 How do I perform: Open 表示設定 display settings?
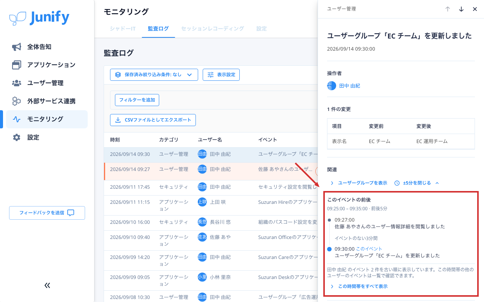pos(221,75)
